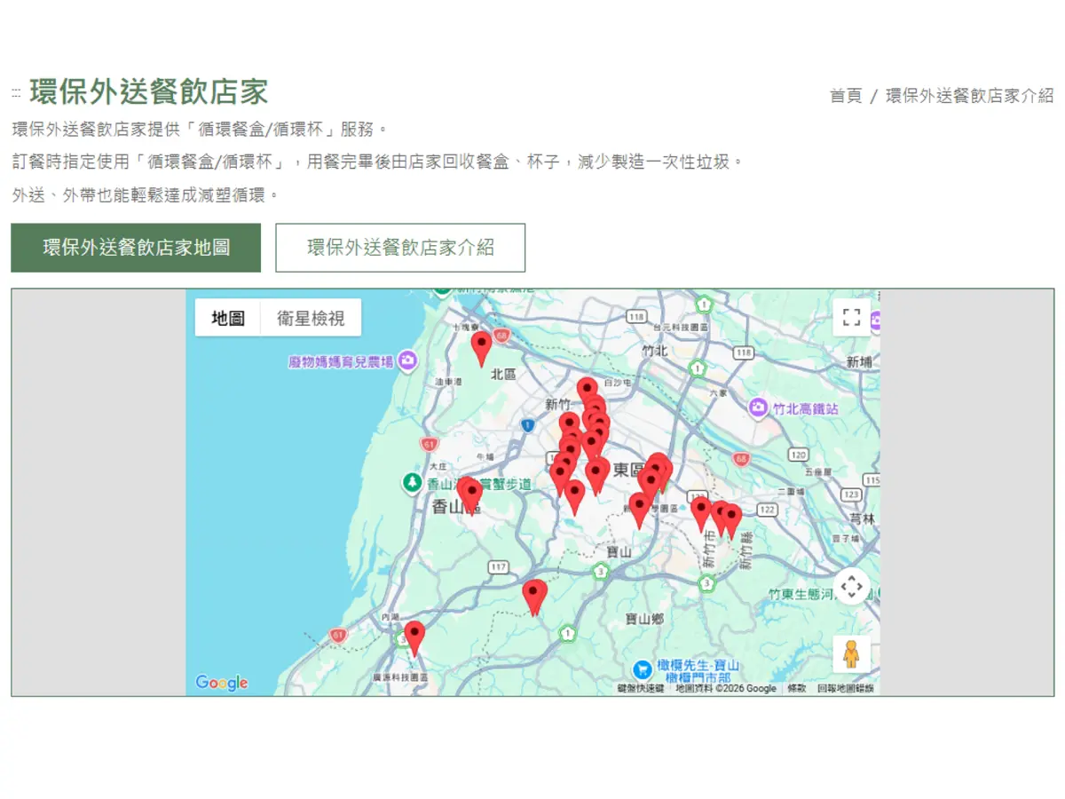This screenshot has height=799, width=1065.
Task: Switch map to 地圖 view
Action: coord(228,318)
